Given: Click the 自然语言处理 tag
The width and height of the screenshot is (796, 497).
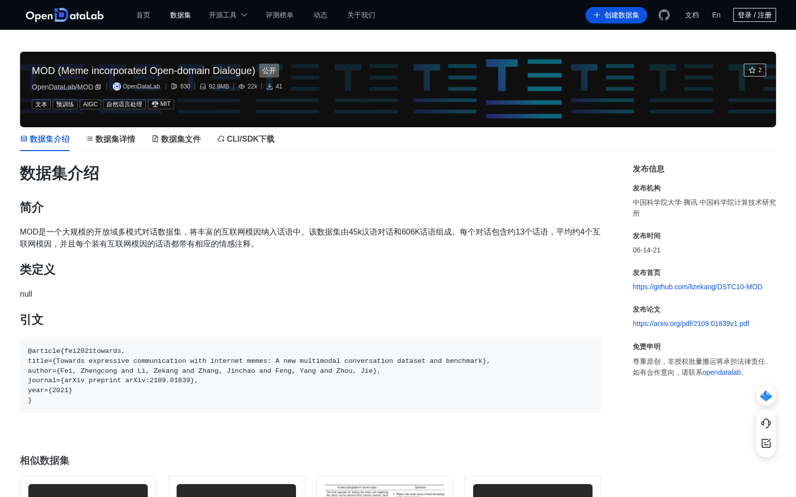Looking at the screenshot, I should (124, 104).
